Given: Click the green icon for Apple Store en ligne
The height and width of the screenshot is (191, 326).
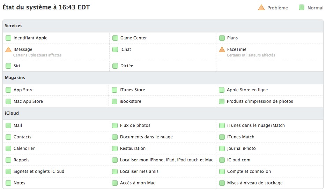Looking at the screenshot, I should click(x=222, y=90).
